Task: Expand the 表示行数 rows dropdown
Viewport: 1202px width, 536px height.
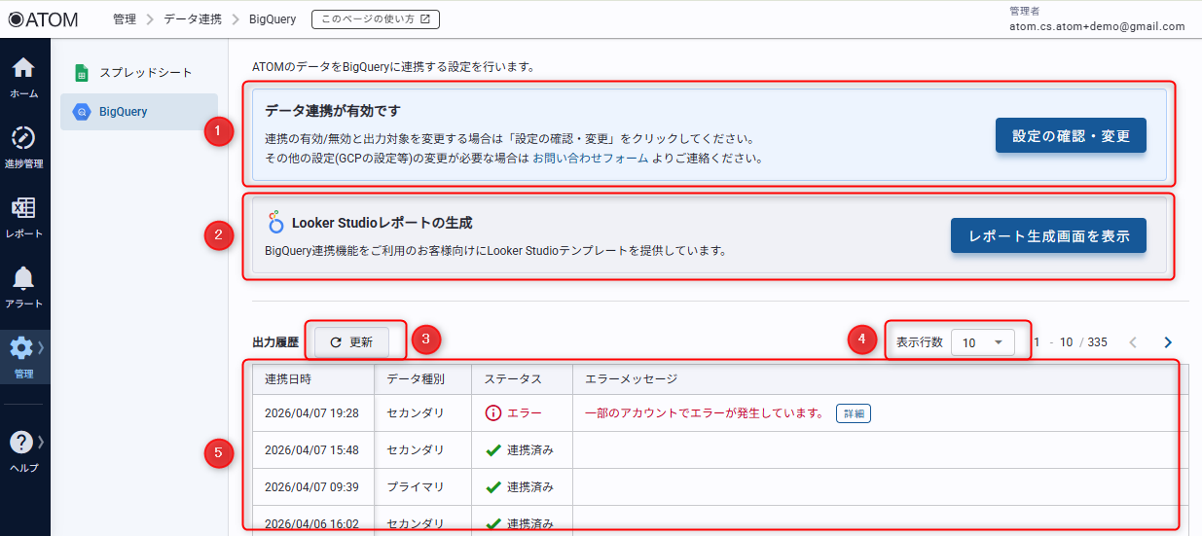Action: [982, 342]
